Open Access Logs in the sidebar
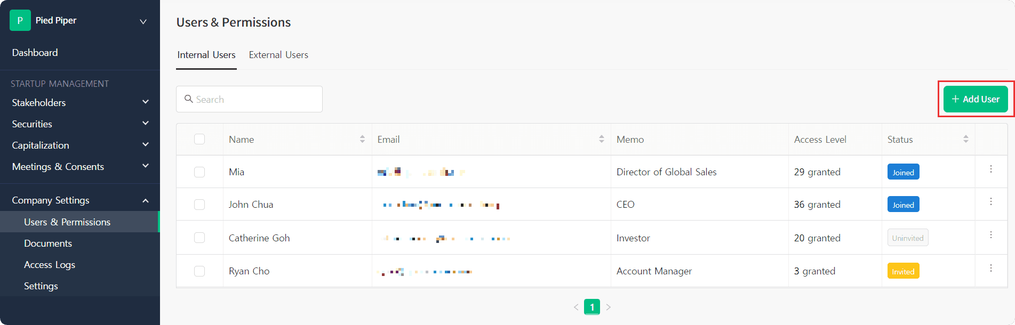 click(50, 265)
